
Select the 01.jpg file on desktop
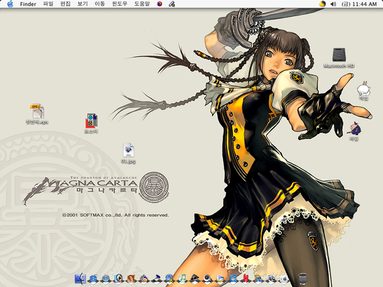point(128,150)
